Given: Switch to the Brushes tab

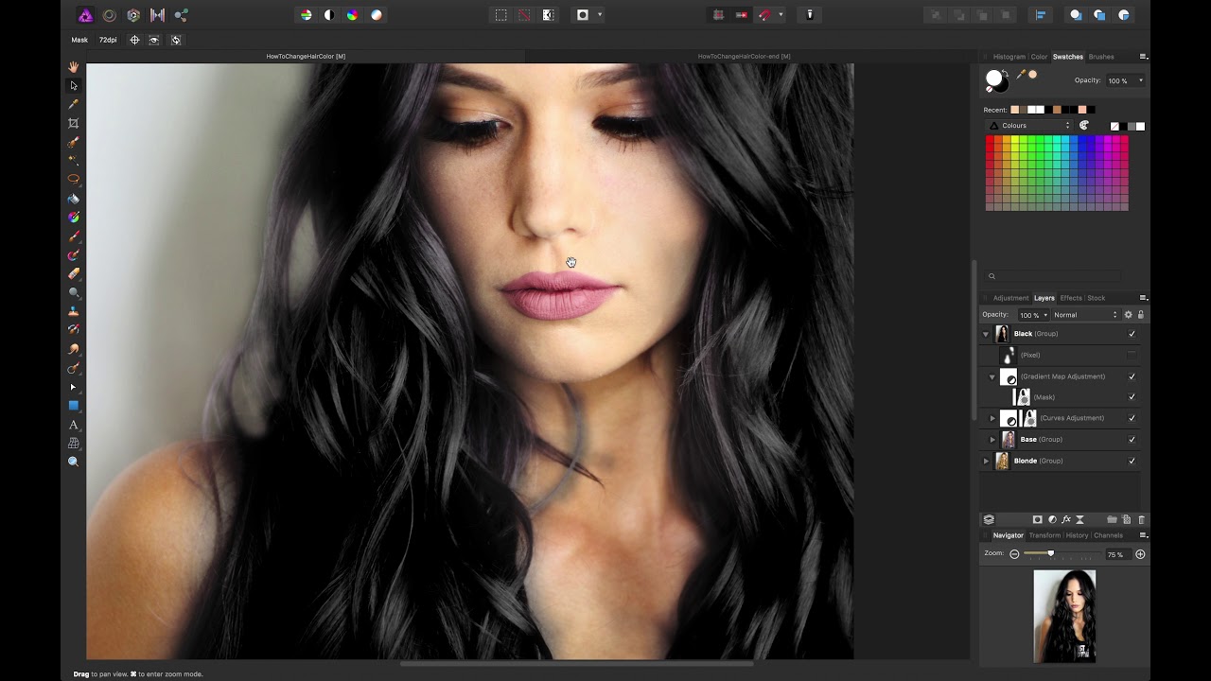Looking at the screenshot, I should (1101, 57).
